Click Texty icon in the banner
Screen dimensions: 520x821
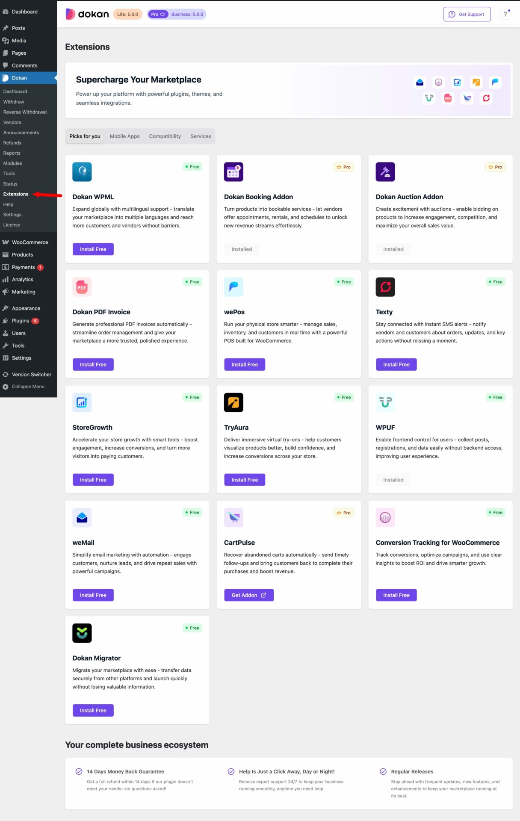tap(486, 98)
